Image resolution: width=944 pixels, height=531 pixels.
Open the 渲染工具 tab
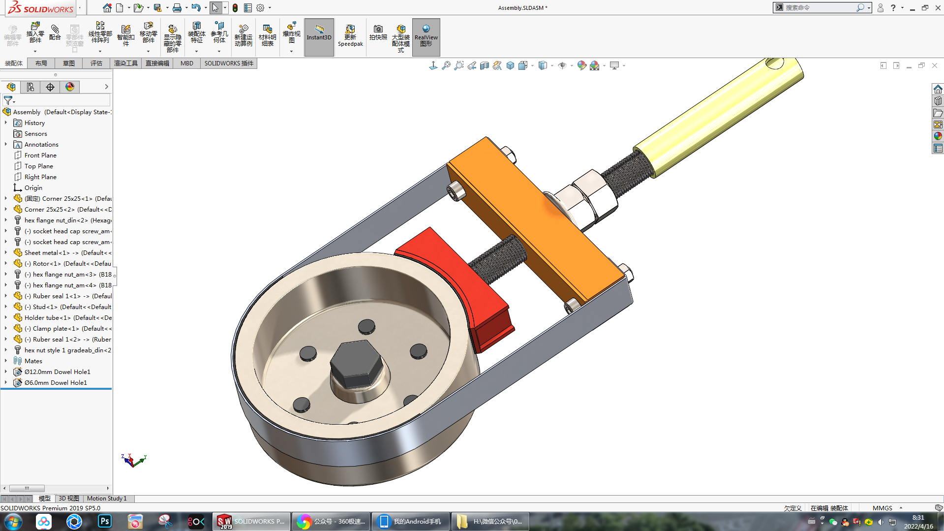126,63
